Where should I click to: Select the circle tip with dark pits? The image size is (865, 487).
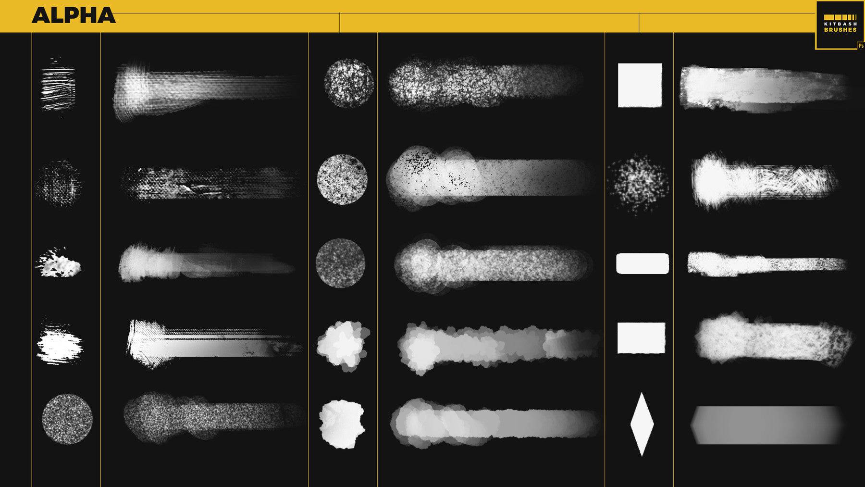[342, 179]
